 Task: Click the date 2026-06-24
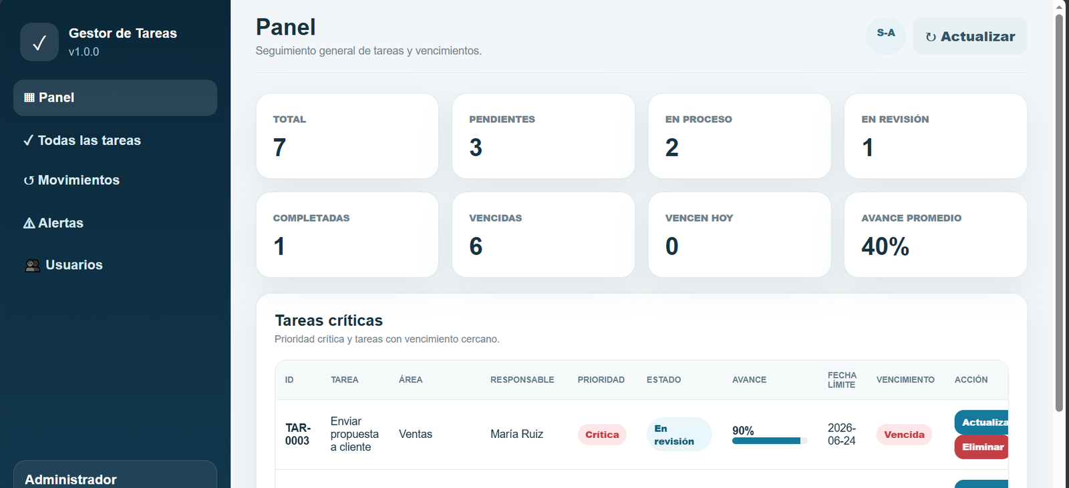(x=842, y=434)
